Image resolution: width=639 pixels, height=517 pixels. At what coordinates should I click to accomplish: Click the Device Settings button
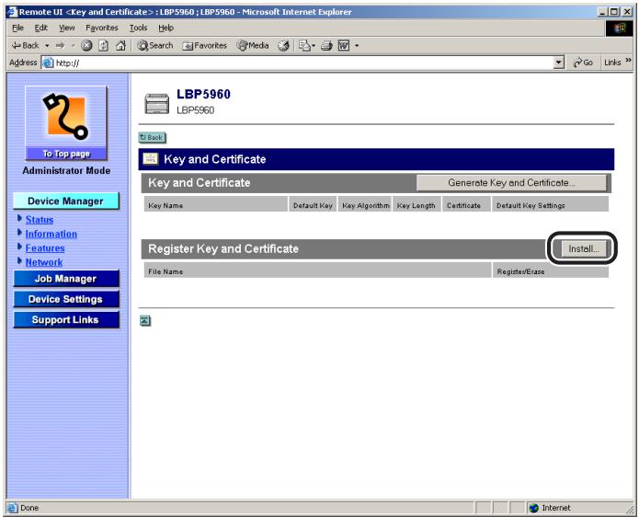pyautogui.click(x=66, y=299)
